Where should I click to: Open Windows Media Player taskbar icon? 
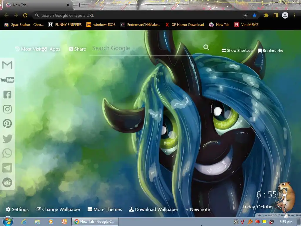[x=51, y=222]
